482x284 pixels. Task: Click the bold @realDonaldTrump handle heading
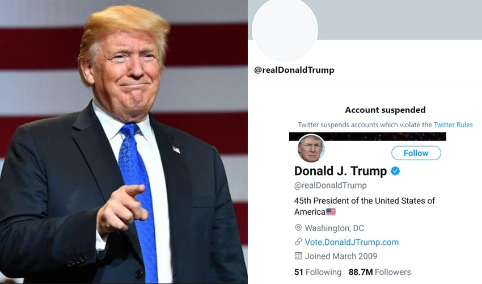coord(294,70)
